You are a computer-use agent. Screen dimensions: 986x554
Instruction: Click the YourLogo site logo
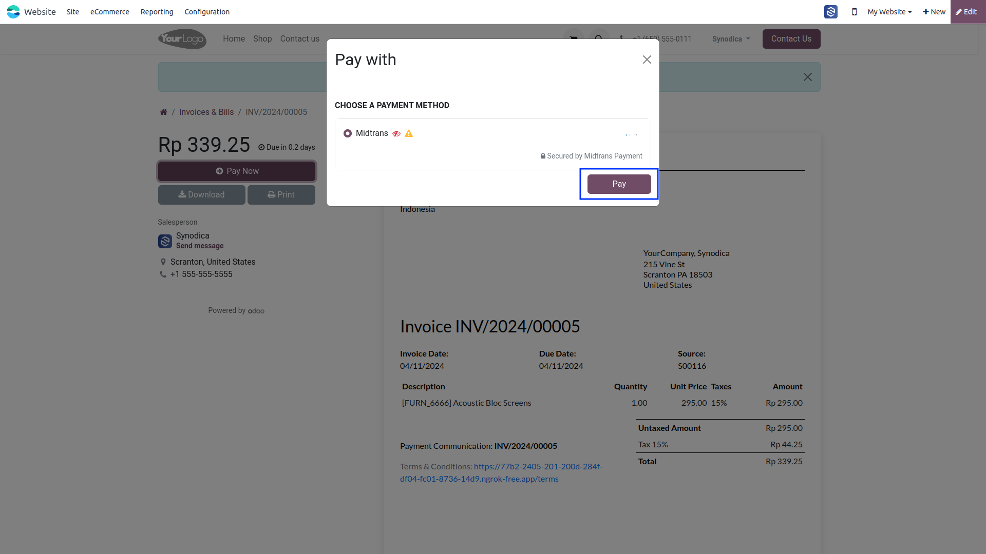182,39
